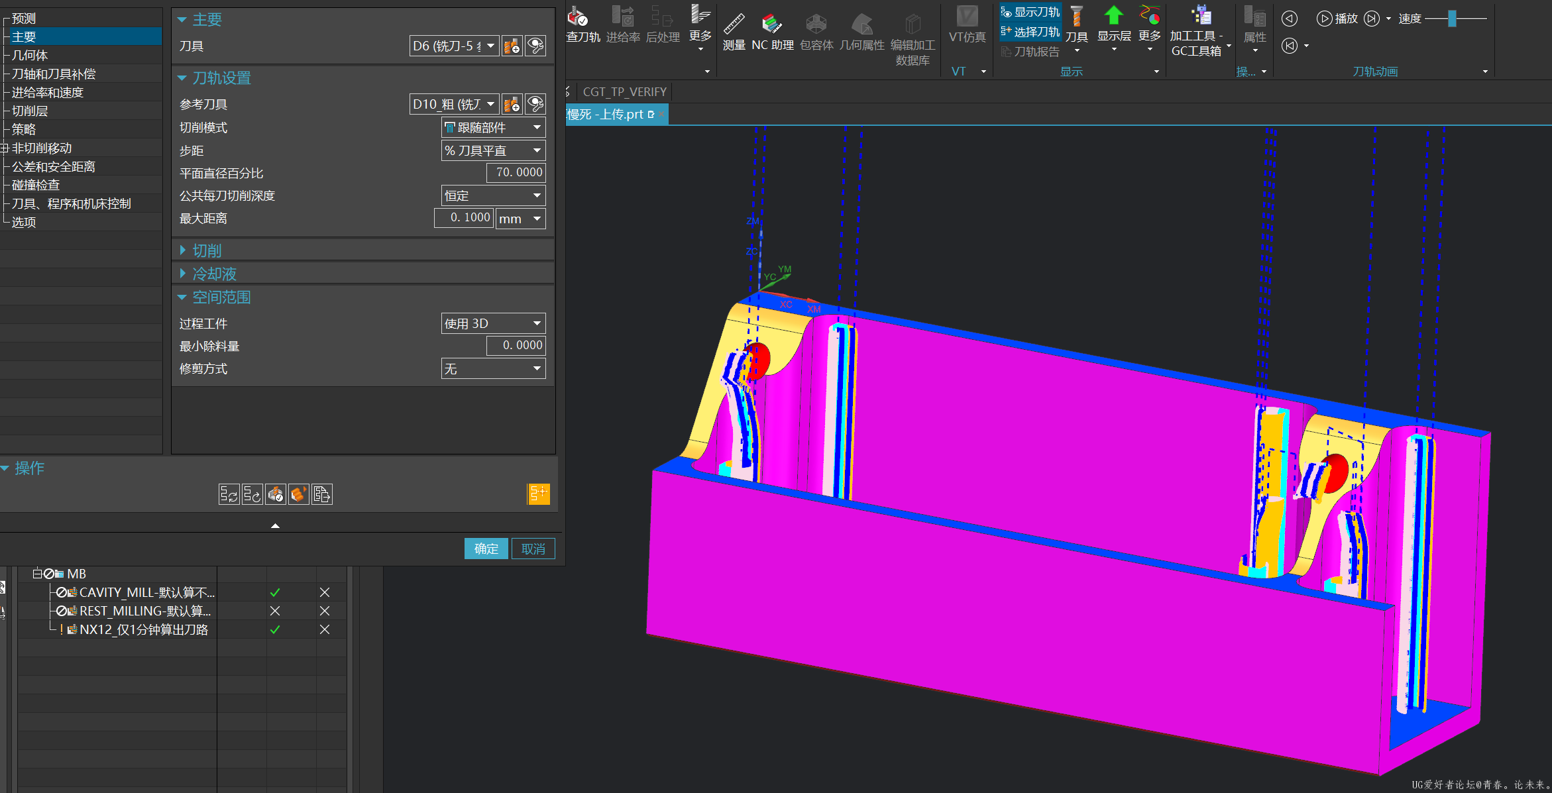Click the 编辑加工数据库 icon

[x=913, y=40]
